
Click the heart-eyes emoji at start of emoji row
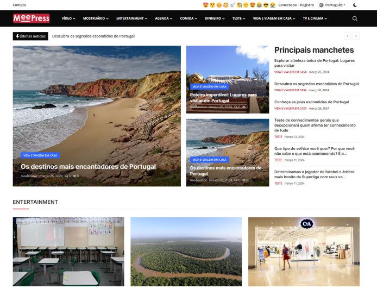[x=206, y=5]
